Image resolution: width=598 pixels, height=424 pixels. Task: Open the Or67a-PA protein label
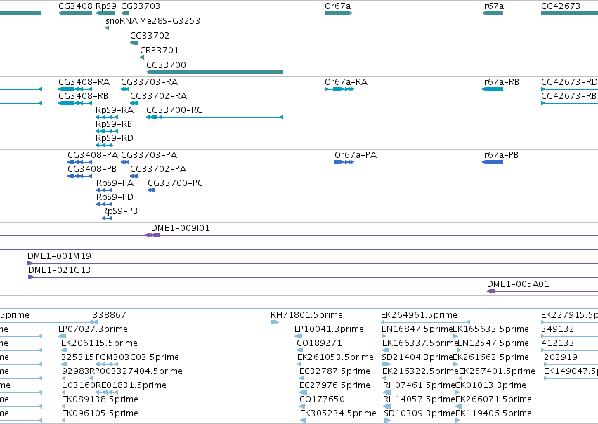(x=356, y=155)
